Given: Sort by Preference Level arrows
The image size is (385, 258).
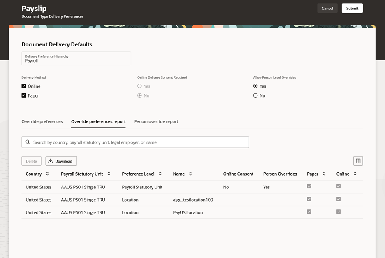Looking at the screenshot, I should click(x=160, y=174).
